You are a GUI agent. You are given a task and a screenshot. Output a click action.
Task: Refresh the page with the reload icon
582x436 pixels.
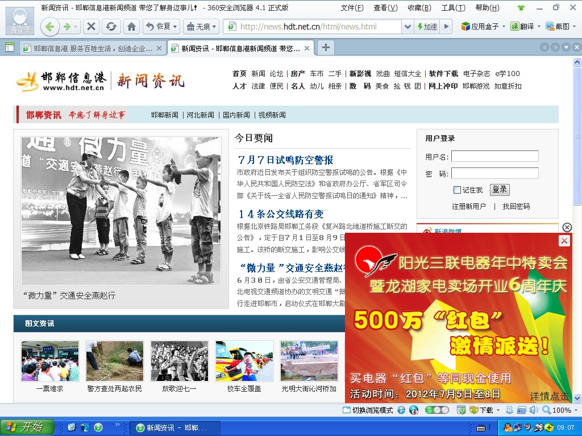pyautogui.click(x=111, y=26)
